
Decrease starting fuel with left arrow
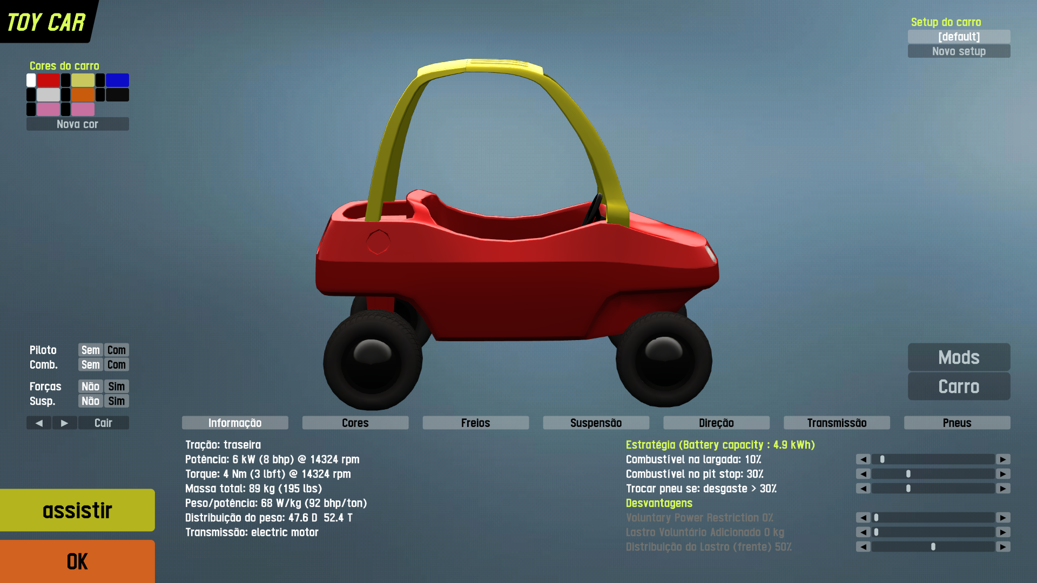pos(863,459)
